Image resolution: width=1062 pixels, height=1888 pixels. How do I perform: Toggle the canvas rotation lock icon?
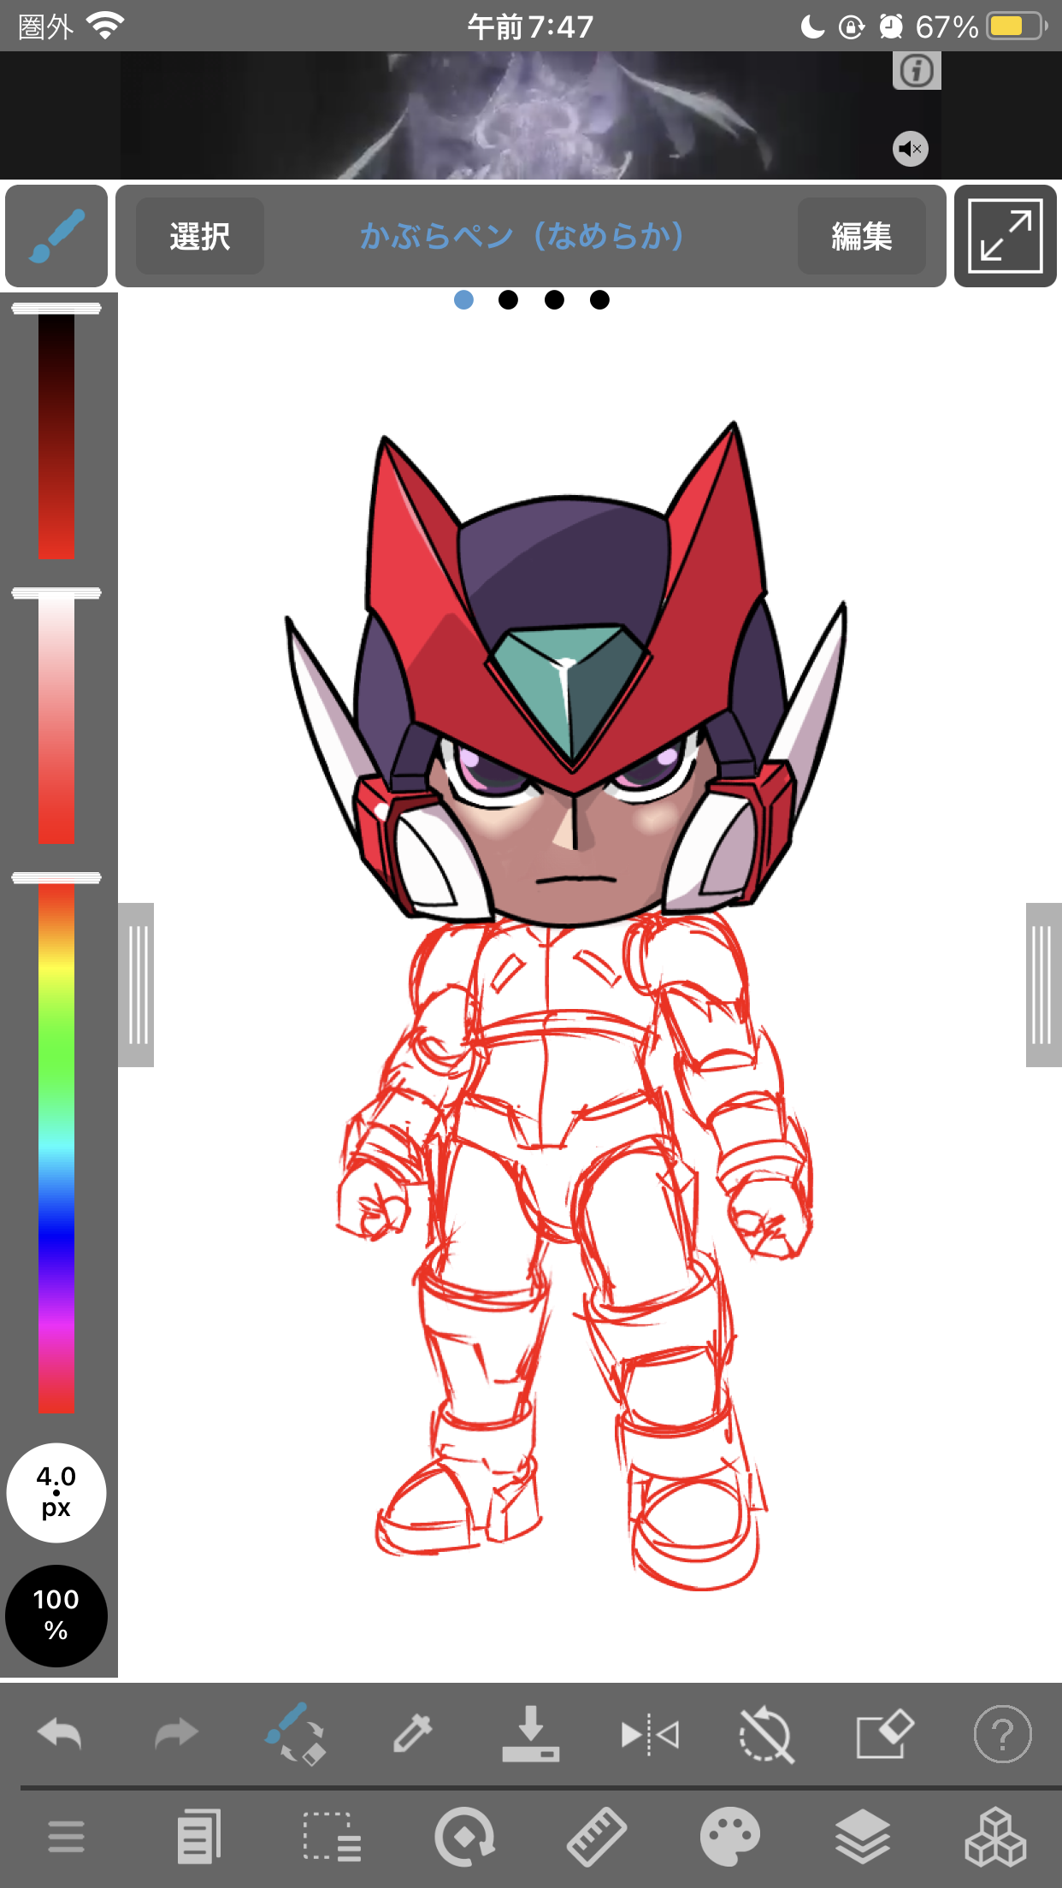pyautogui.click(x=766, y=1734)
